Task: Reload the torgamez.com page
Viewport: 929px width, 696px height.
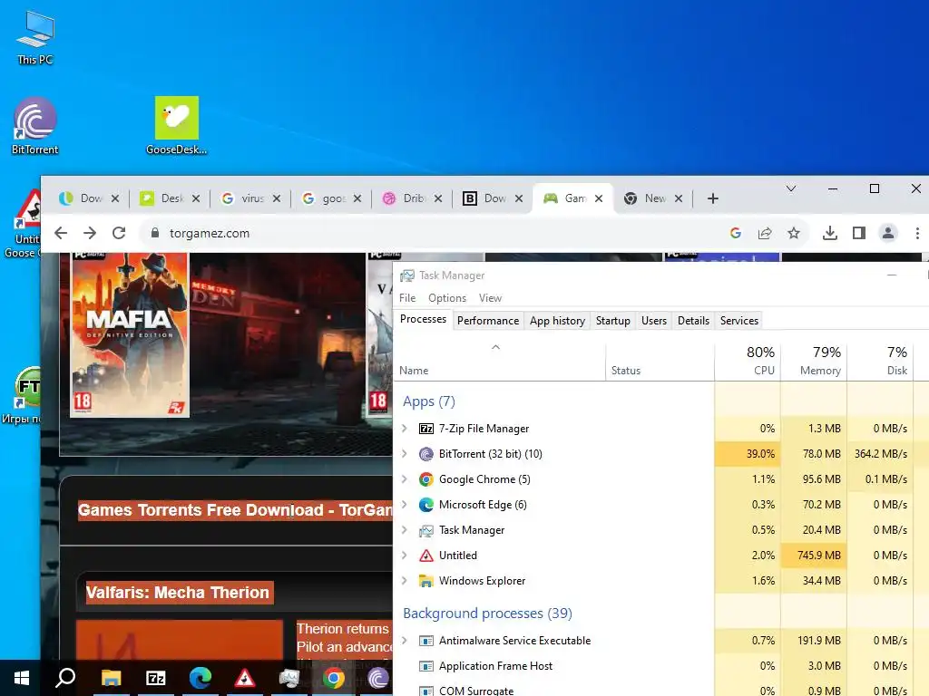Action: point(119,233)
